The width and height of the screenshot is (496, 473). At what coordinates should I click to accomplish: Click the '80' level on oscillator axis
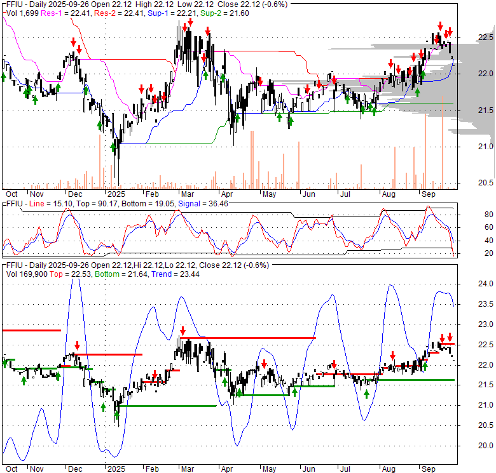click(x=489, y=215)
